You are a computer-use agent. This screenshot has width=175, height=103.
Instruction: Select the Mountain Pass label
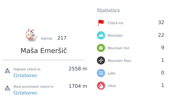tap(119, 61)
